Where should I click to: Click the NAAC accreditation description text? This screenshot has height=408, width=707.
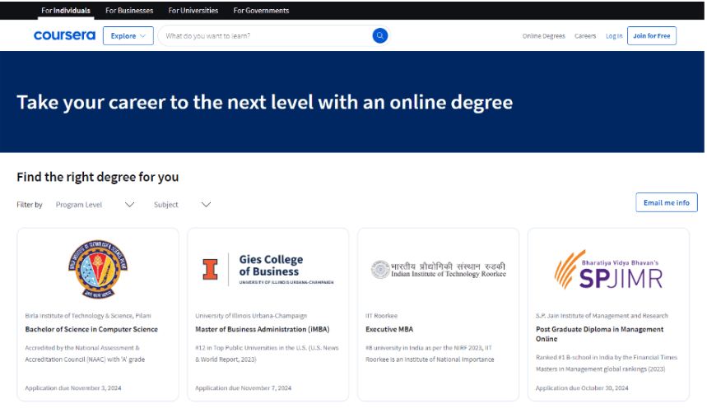point(85,354)
